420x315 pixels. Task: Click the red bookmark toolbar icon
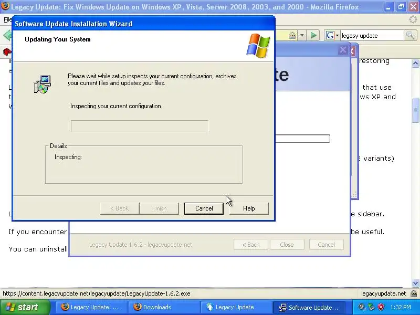point(6,51)
